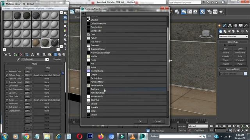Open Options menu in Material Editor
250x140 pixels.
(40, 9)
